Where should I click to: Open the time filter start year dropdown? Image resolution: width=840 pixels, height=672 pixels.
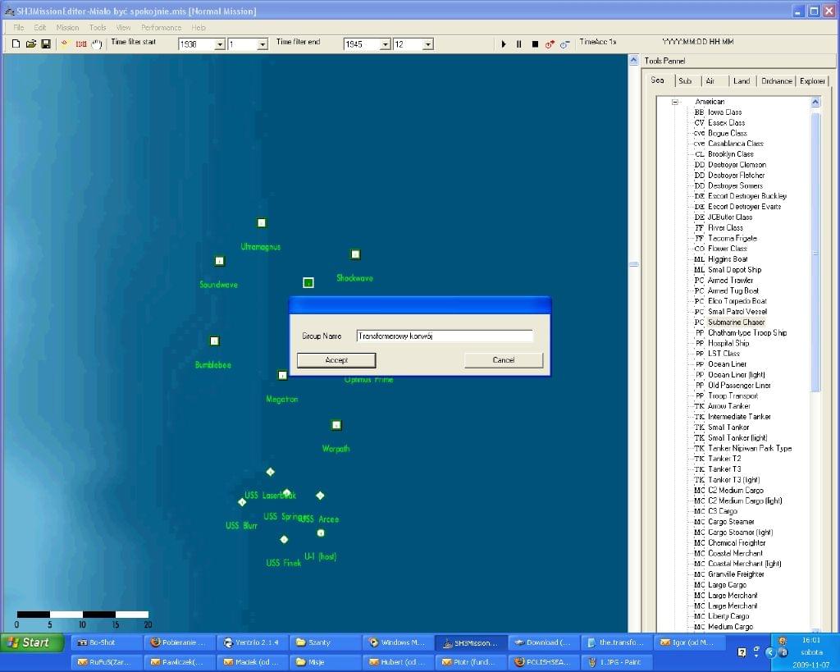(220, 44)
